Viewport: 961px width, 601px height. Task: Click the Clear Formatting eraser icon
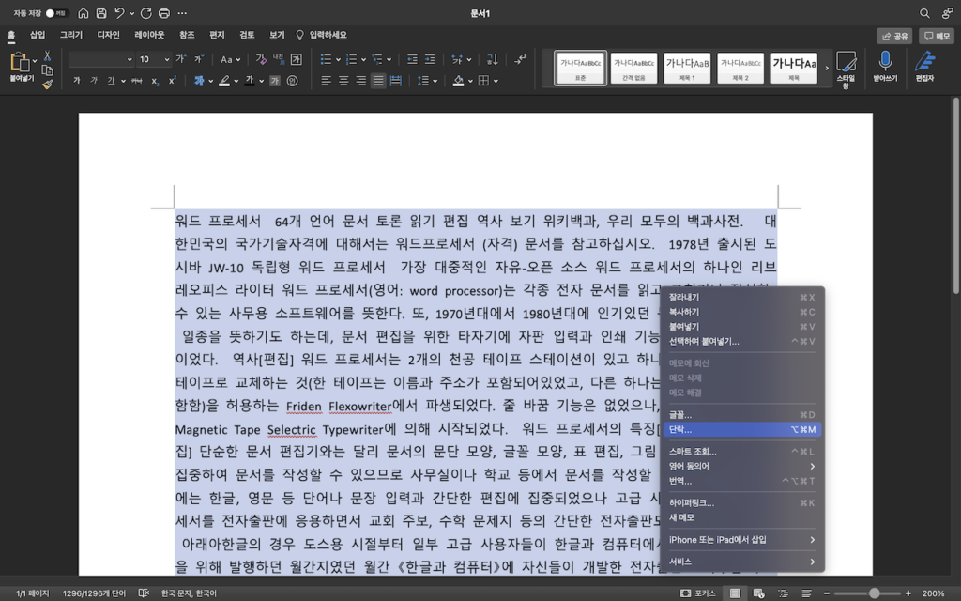(x=261, y=59)
